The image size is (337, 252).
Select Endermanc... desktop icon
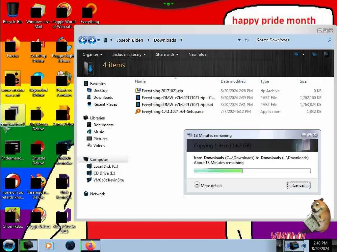click(x=13, y=150)
